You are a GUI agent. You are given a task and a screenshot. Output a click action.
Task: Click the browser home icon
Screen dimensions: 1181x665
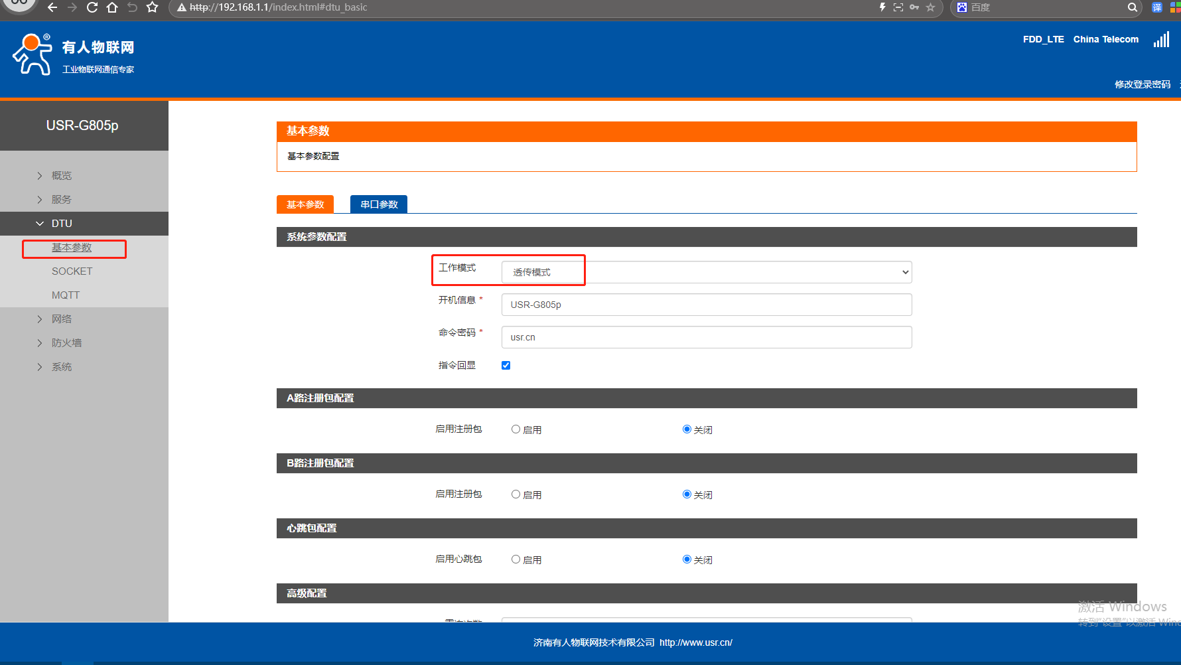[x=112, y=7]
